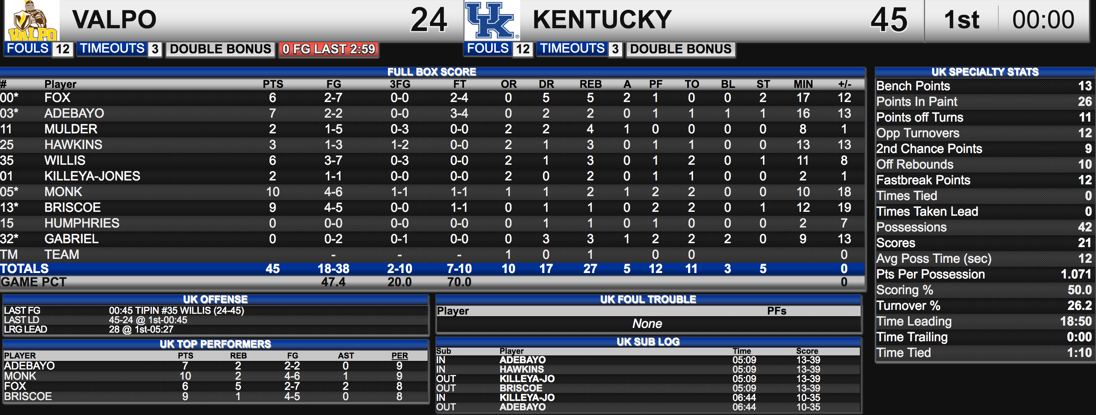Click the game clock showing 00:00

1043,20
